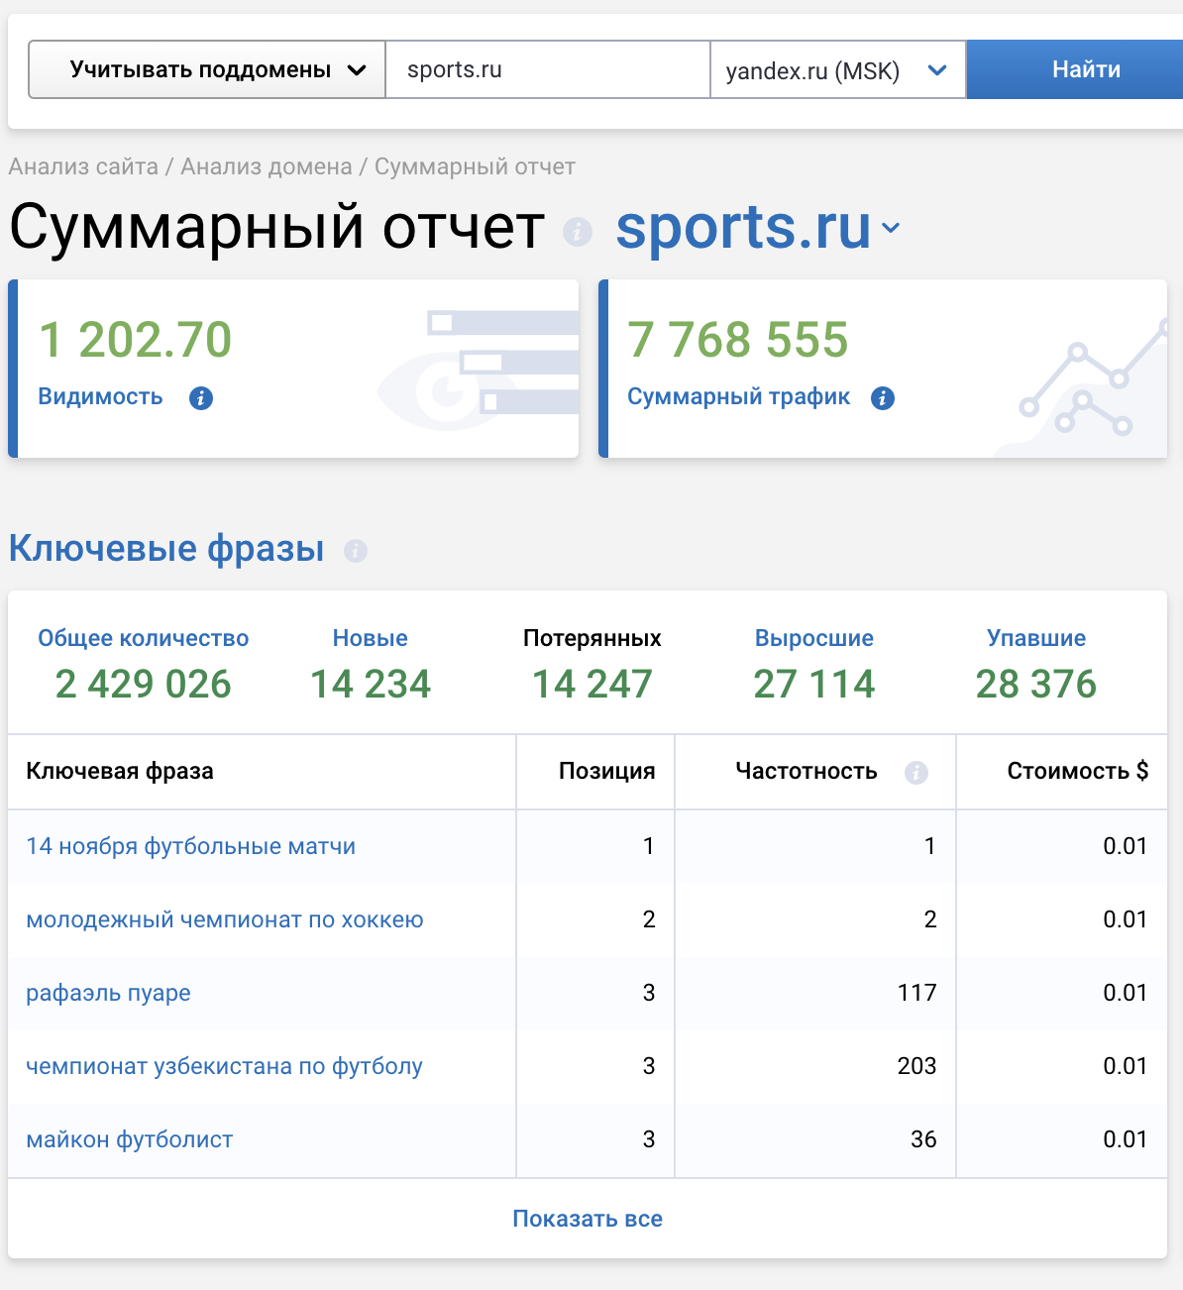
Task: Click info icon next to Ключевые фразы heading
Action: click(356, 551)
